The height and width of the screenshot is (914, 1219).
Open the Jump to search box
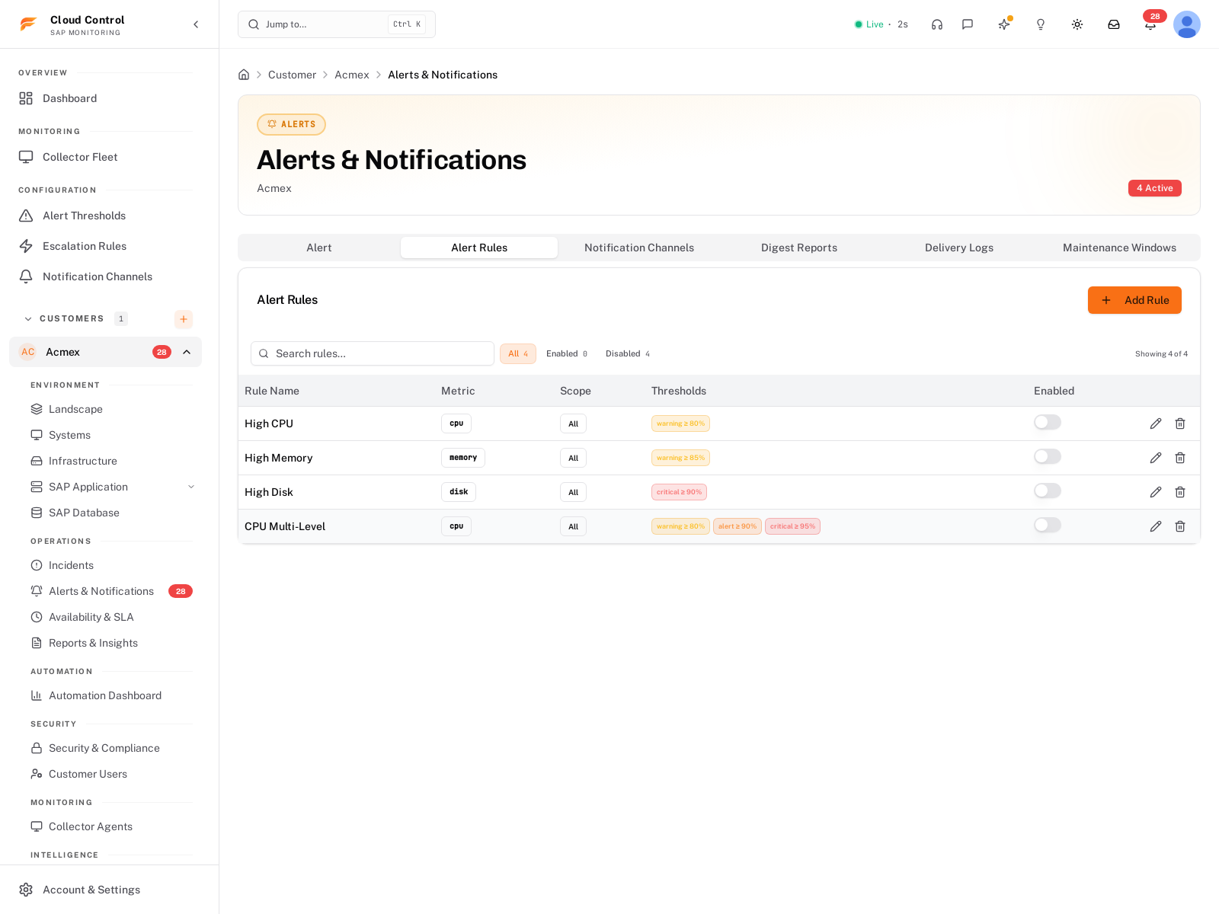pos(337,24)
